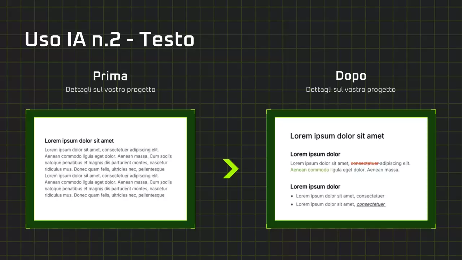Click the bottom-right corner bracket of the right frame

point(435,227)
